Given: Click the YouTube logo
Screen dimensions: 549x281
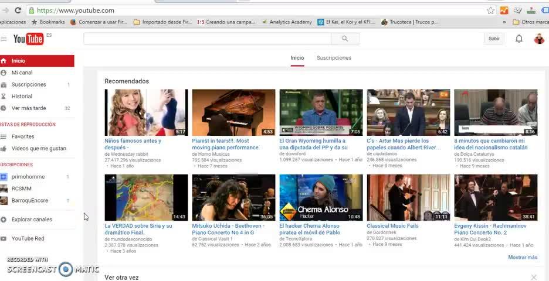Looking at the screenshot, I should coord(29,39).
